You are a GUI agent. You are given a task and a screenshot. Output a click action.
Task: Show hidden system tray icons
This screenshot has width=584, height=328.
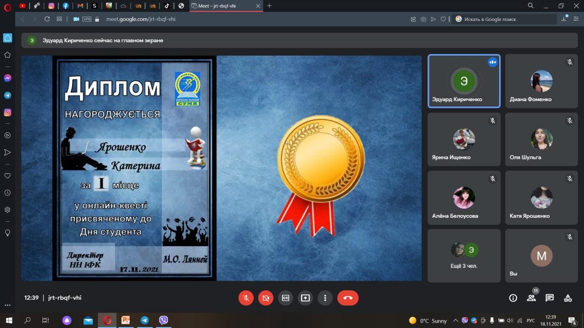tap(455, 320)
